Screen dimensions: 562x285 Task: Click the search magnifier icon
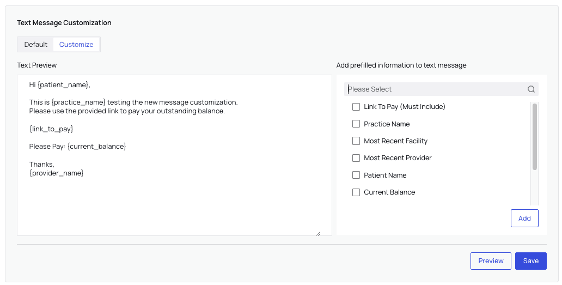(531, 89)
